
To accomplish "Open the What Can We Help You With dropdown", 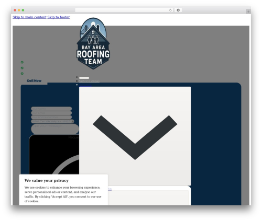I will (x=52, y=121).
